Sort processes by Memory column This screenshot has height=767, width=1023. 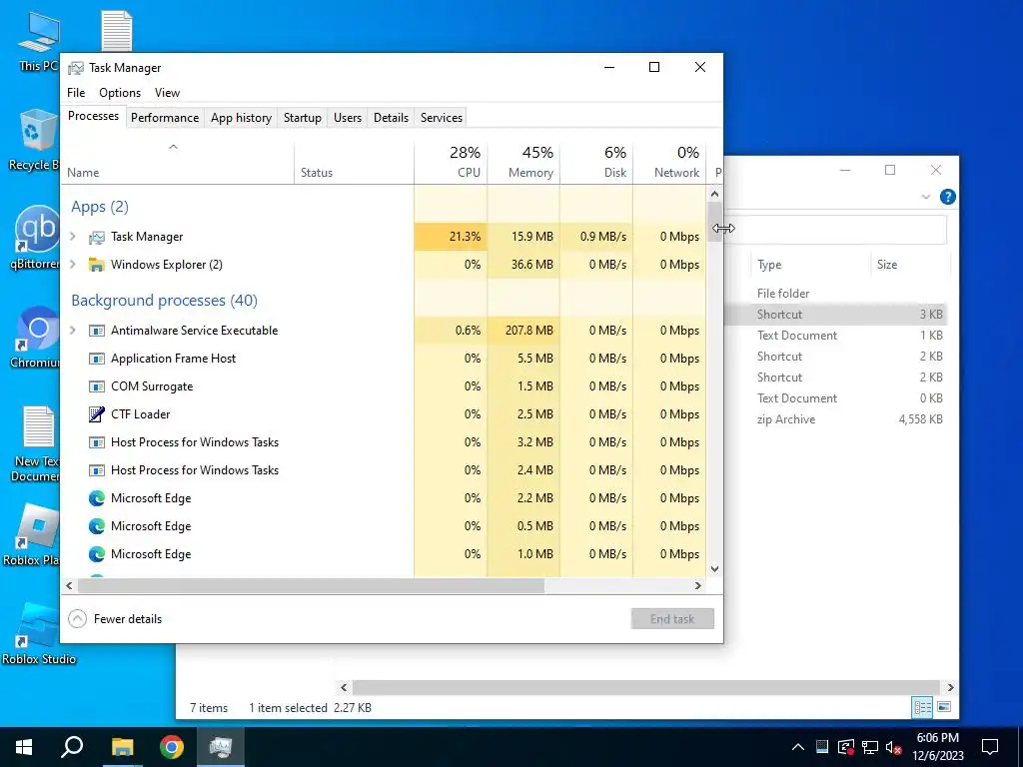(x=523, y=162)
